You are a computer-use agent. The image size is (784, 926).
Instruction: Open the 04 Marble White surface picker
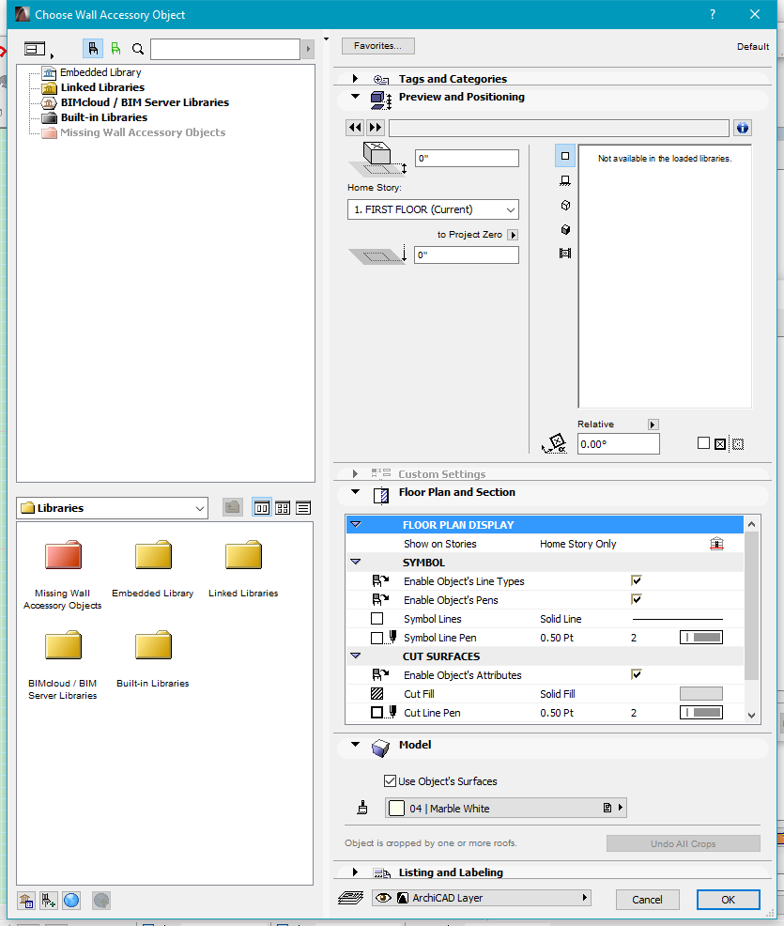click(x=505, y=808)
